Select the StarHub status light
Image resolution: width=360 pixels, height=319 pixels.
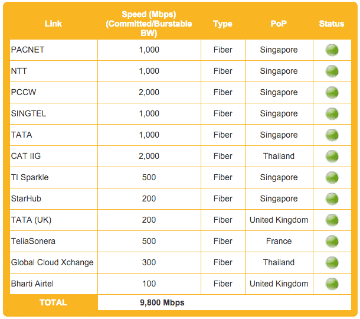click(x=332, y=199)
